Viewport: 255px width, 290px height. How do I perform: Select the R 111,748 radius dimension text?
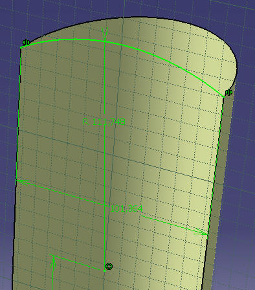pos(104,122)
